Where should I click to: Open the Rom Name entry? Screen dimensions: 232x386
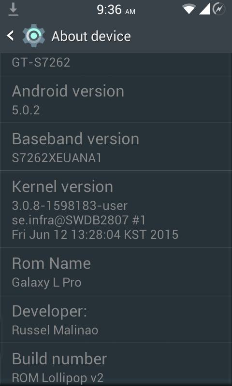pos(116,271)
